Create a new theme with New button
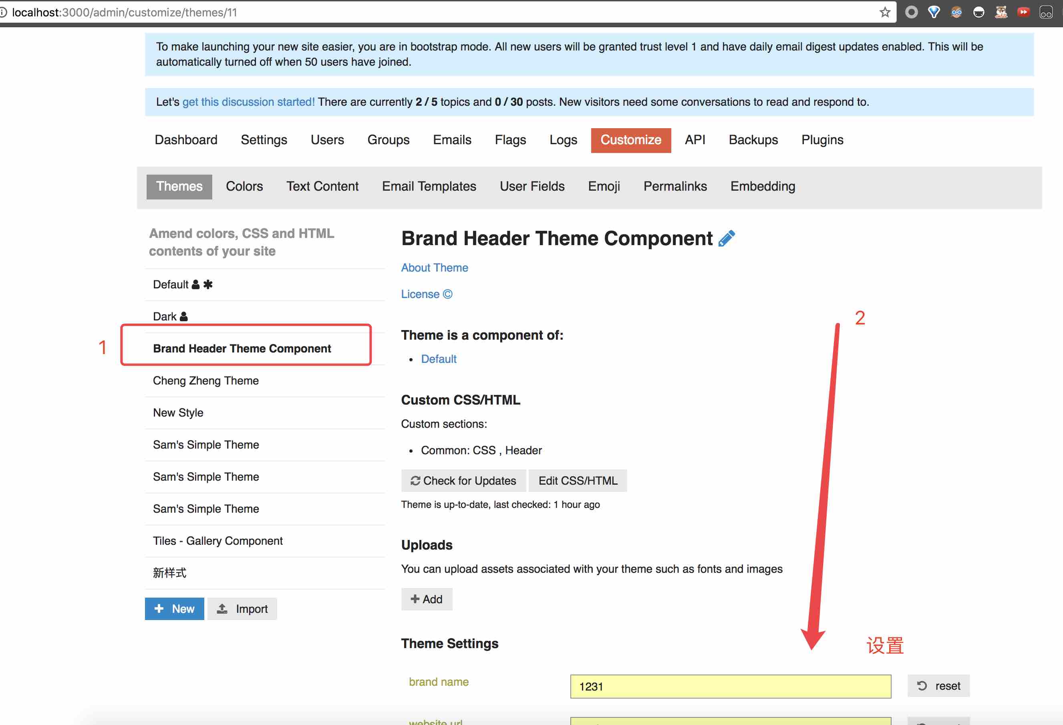Image resolution: width=1063 pixels, height=725 pixels. click(x=174, y=608)
